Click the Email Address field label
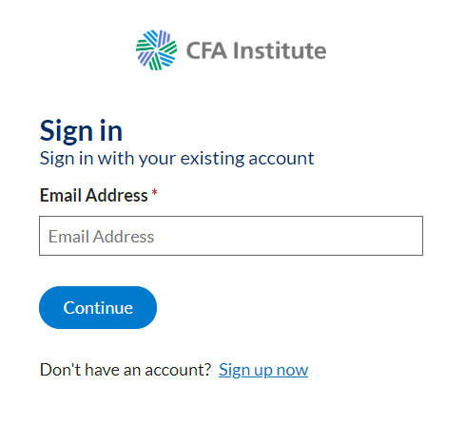The image size is (465, 444). click(x=94, y=195)
